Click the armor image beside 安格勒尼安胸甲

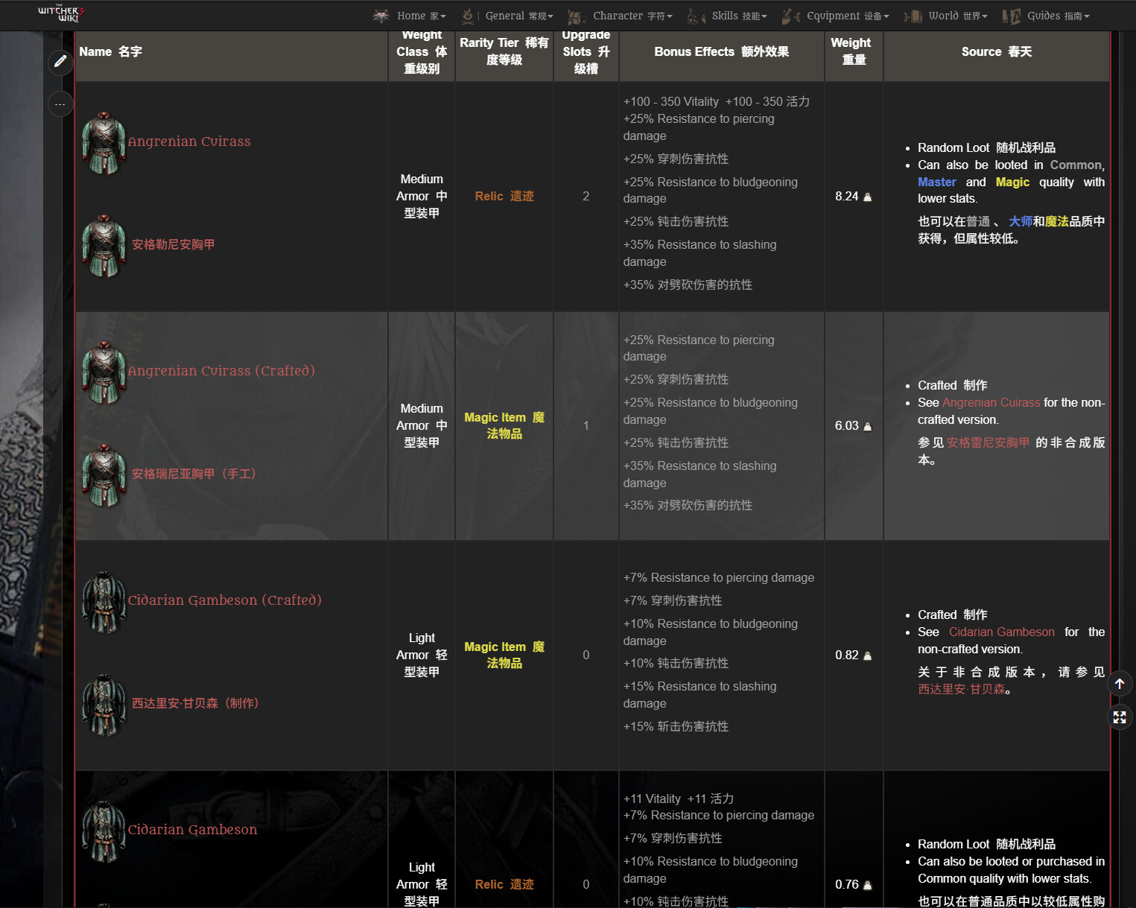click(x=104, y=246)
